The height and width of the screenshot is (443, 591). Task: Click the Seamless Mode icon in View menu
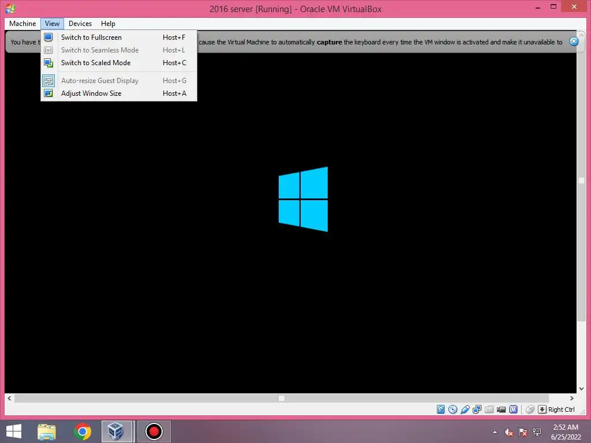pos(48,50)
